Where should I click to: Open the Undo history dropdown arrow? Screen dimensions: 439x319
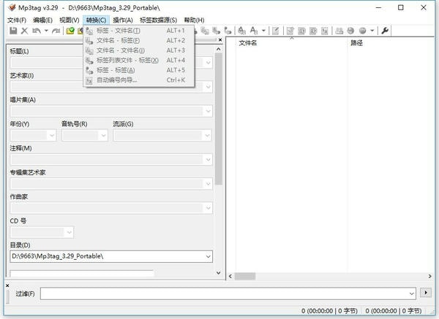[x=46, y=31]
